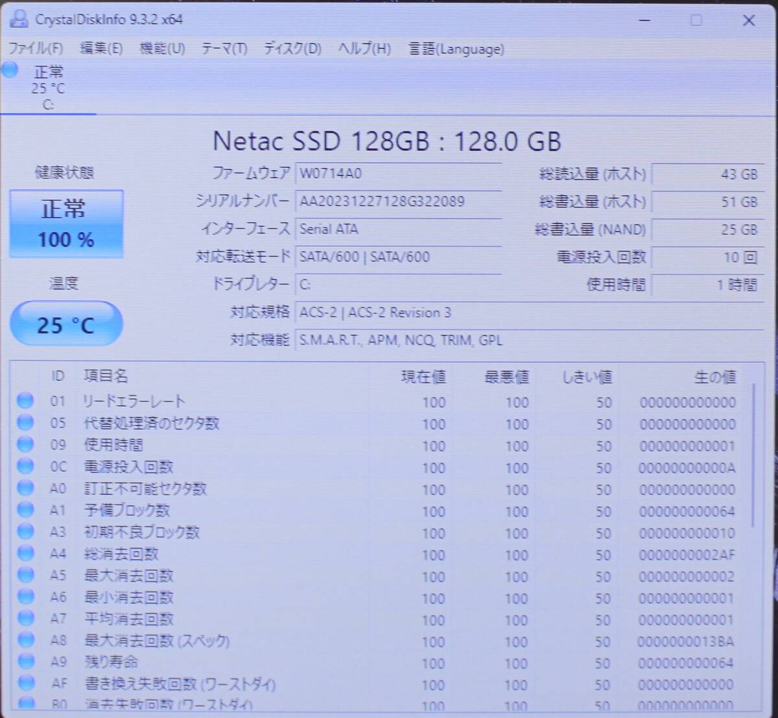Click the status circle of row 0C 電源投入回数
The width and height of the screenshot is (778, 718).
[x=25, y=467]
